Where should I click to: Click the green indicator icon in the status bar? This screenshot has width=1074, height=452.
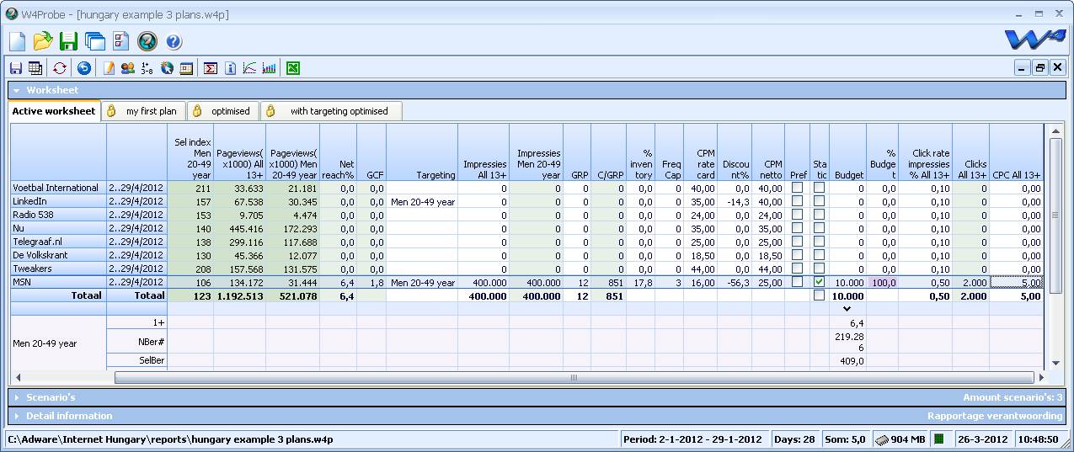point(939,439)
